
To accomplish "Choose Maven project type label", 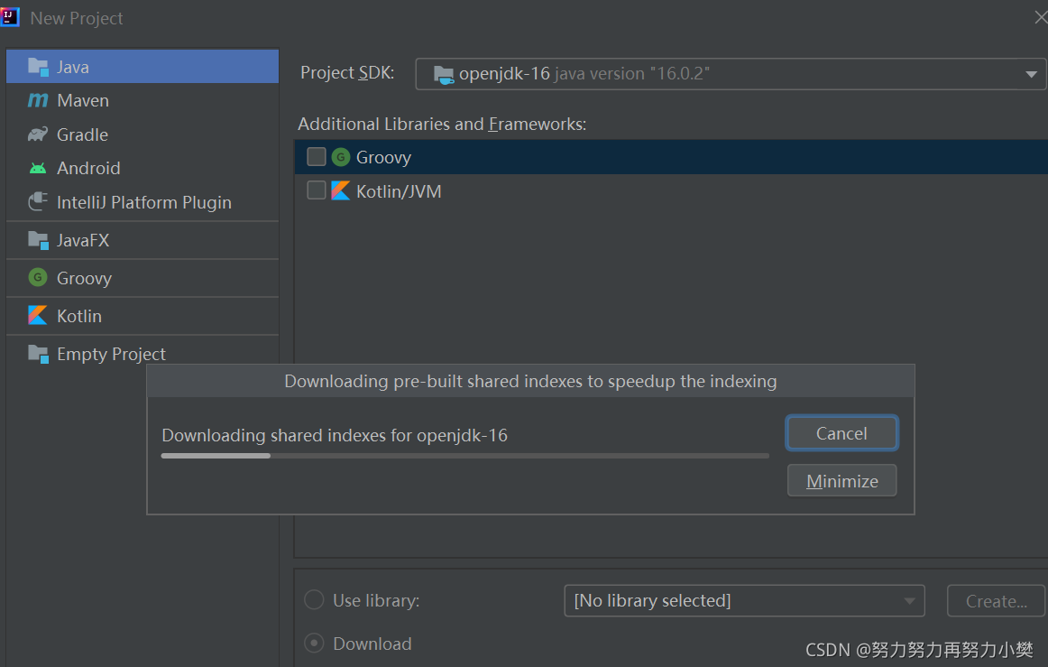I will click(x=83, y=100).
